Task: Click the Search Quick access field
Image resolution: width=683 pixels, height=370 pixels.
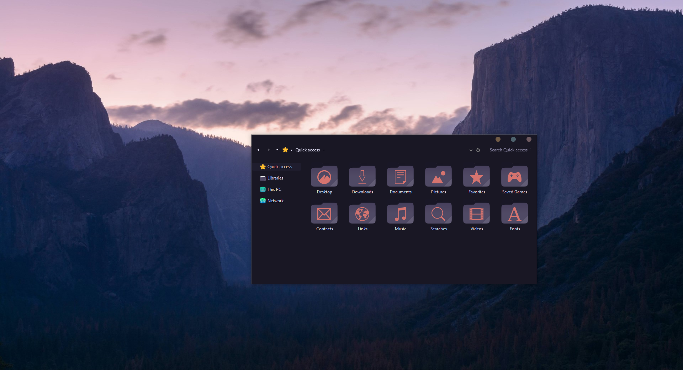Action: [x=509, y=150]
